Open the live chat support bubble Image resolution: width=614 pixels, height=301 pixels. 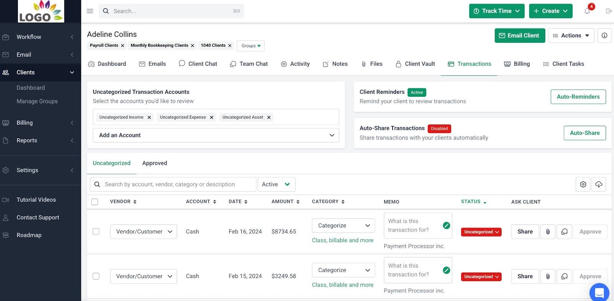click(599, 293)
